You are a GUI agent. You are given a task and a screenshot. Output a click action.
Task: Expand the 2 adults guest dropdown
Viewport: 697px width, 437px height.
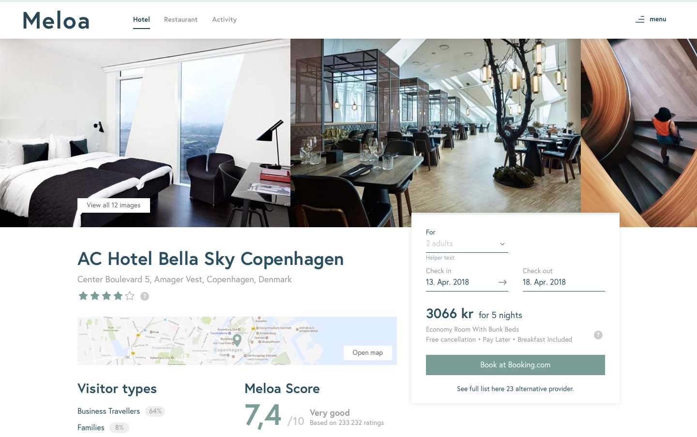pos(467,244)
